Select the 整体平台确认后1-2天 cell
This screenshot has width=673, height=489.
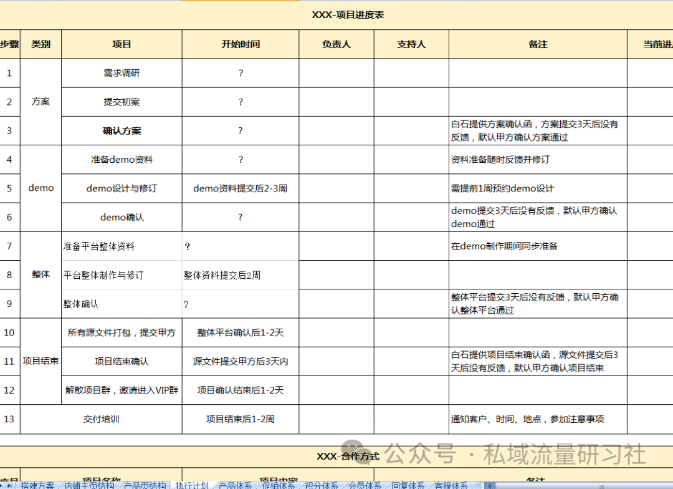pos(241,332)
